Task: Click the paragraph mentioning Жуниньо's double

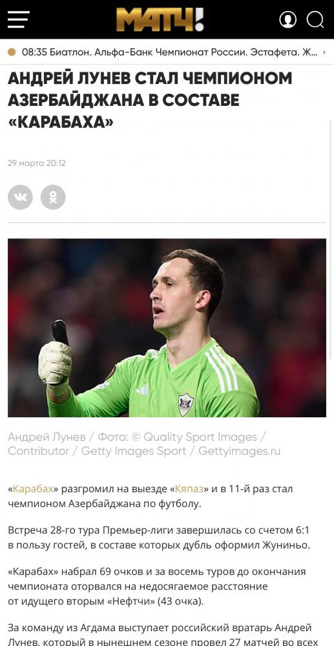Action: [158, 537]
